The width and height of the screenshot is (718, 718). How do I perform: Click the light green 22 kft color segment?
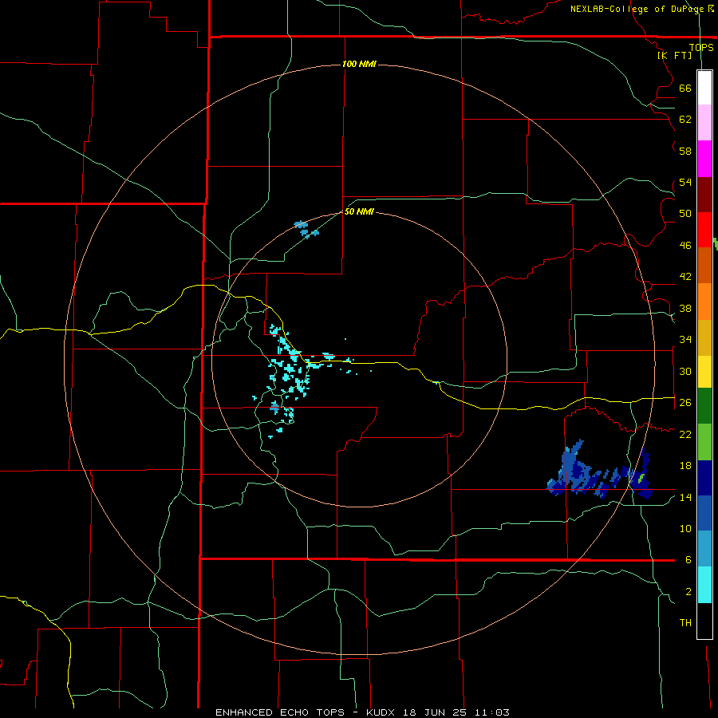pos(704,442)
